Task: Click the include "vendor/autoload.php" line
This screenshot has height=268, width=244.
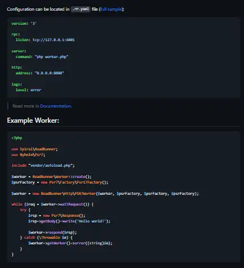Action: pos(43,166)
